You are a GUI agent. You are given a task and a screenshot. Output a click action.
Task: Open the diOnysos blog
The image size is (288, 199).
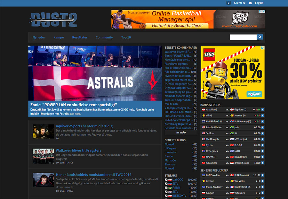pyautogui.click(x=171, y=148)
